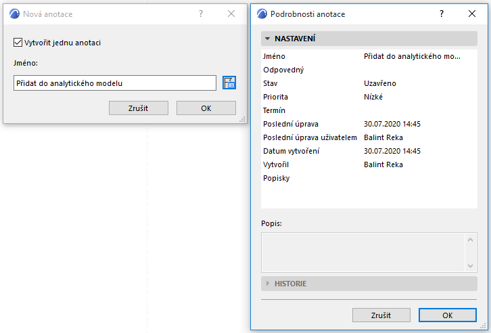491x333 pixels.
Task: Click the Archicad logo in Podrobnosti anotace title bar
Action: pyautogui.click(x=261, y=14)
